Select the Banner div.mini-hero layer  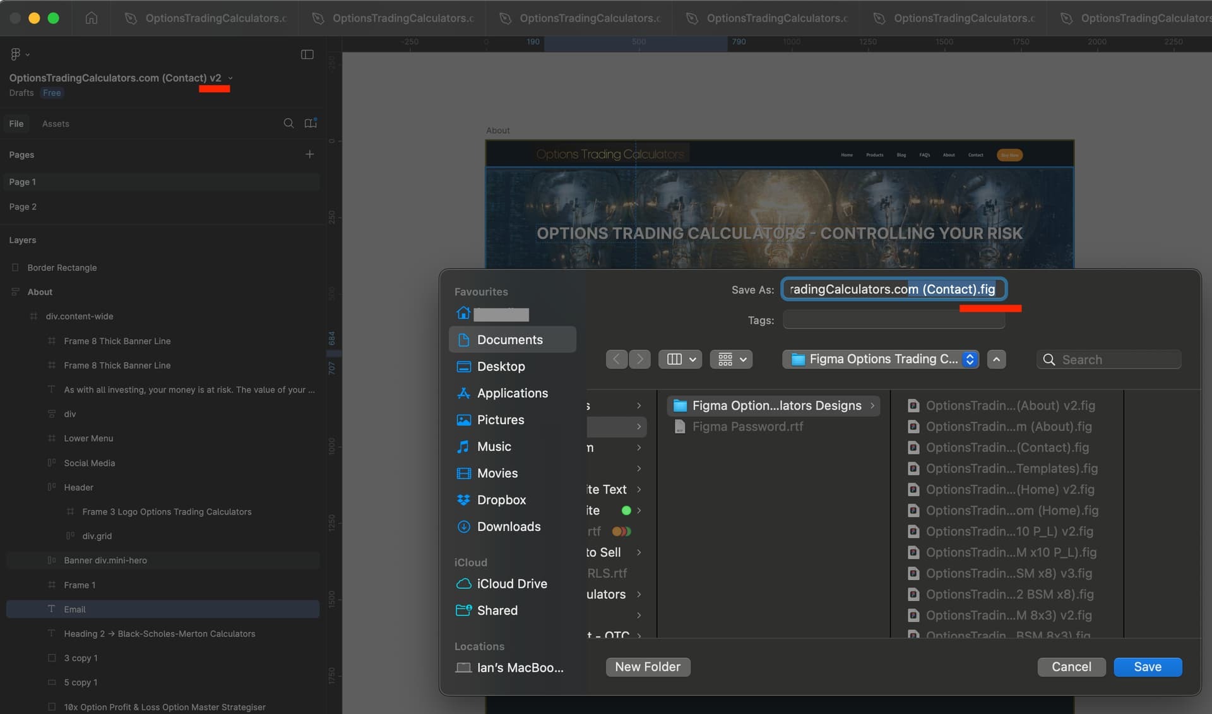click(x=163, y=560)
